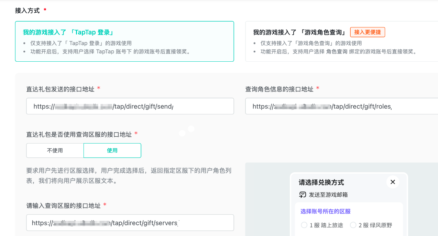Focus the 查询区服的接口地址 input field

pyautogui.click(x=130, y=223)
